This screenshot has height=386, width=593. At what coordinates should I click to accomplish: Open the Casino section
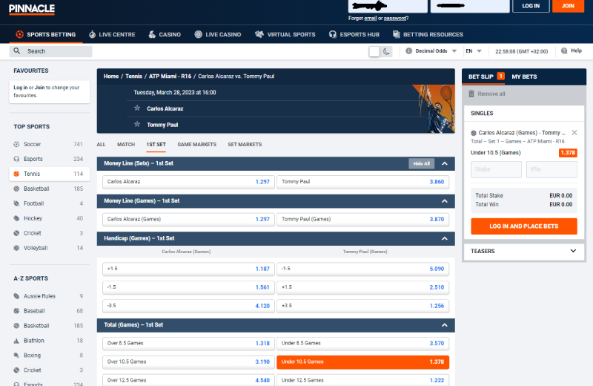pos(165,34)
